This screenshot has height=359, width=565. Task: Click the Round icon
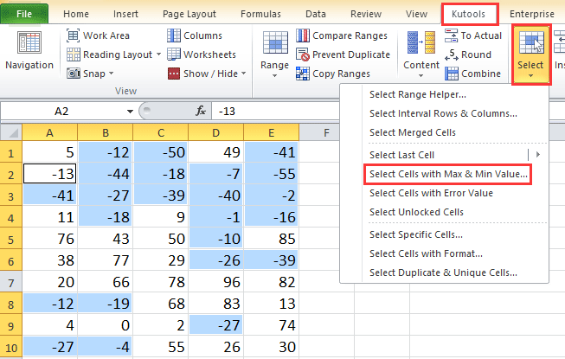451,54
